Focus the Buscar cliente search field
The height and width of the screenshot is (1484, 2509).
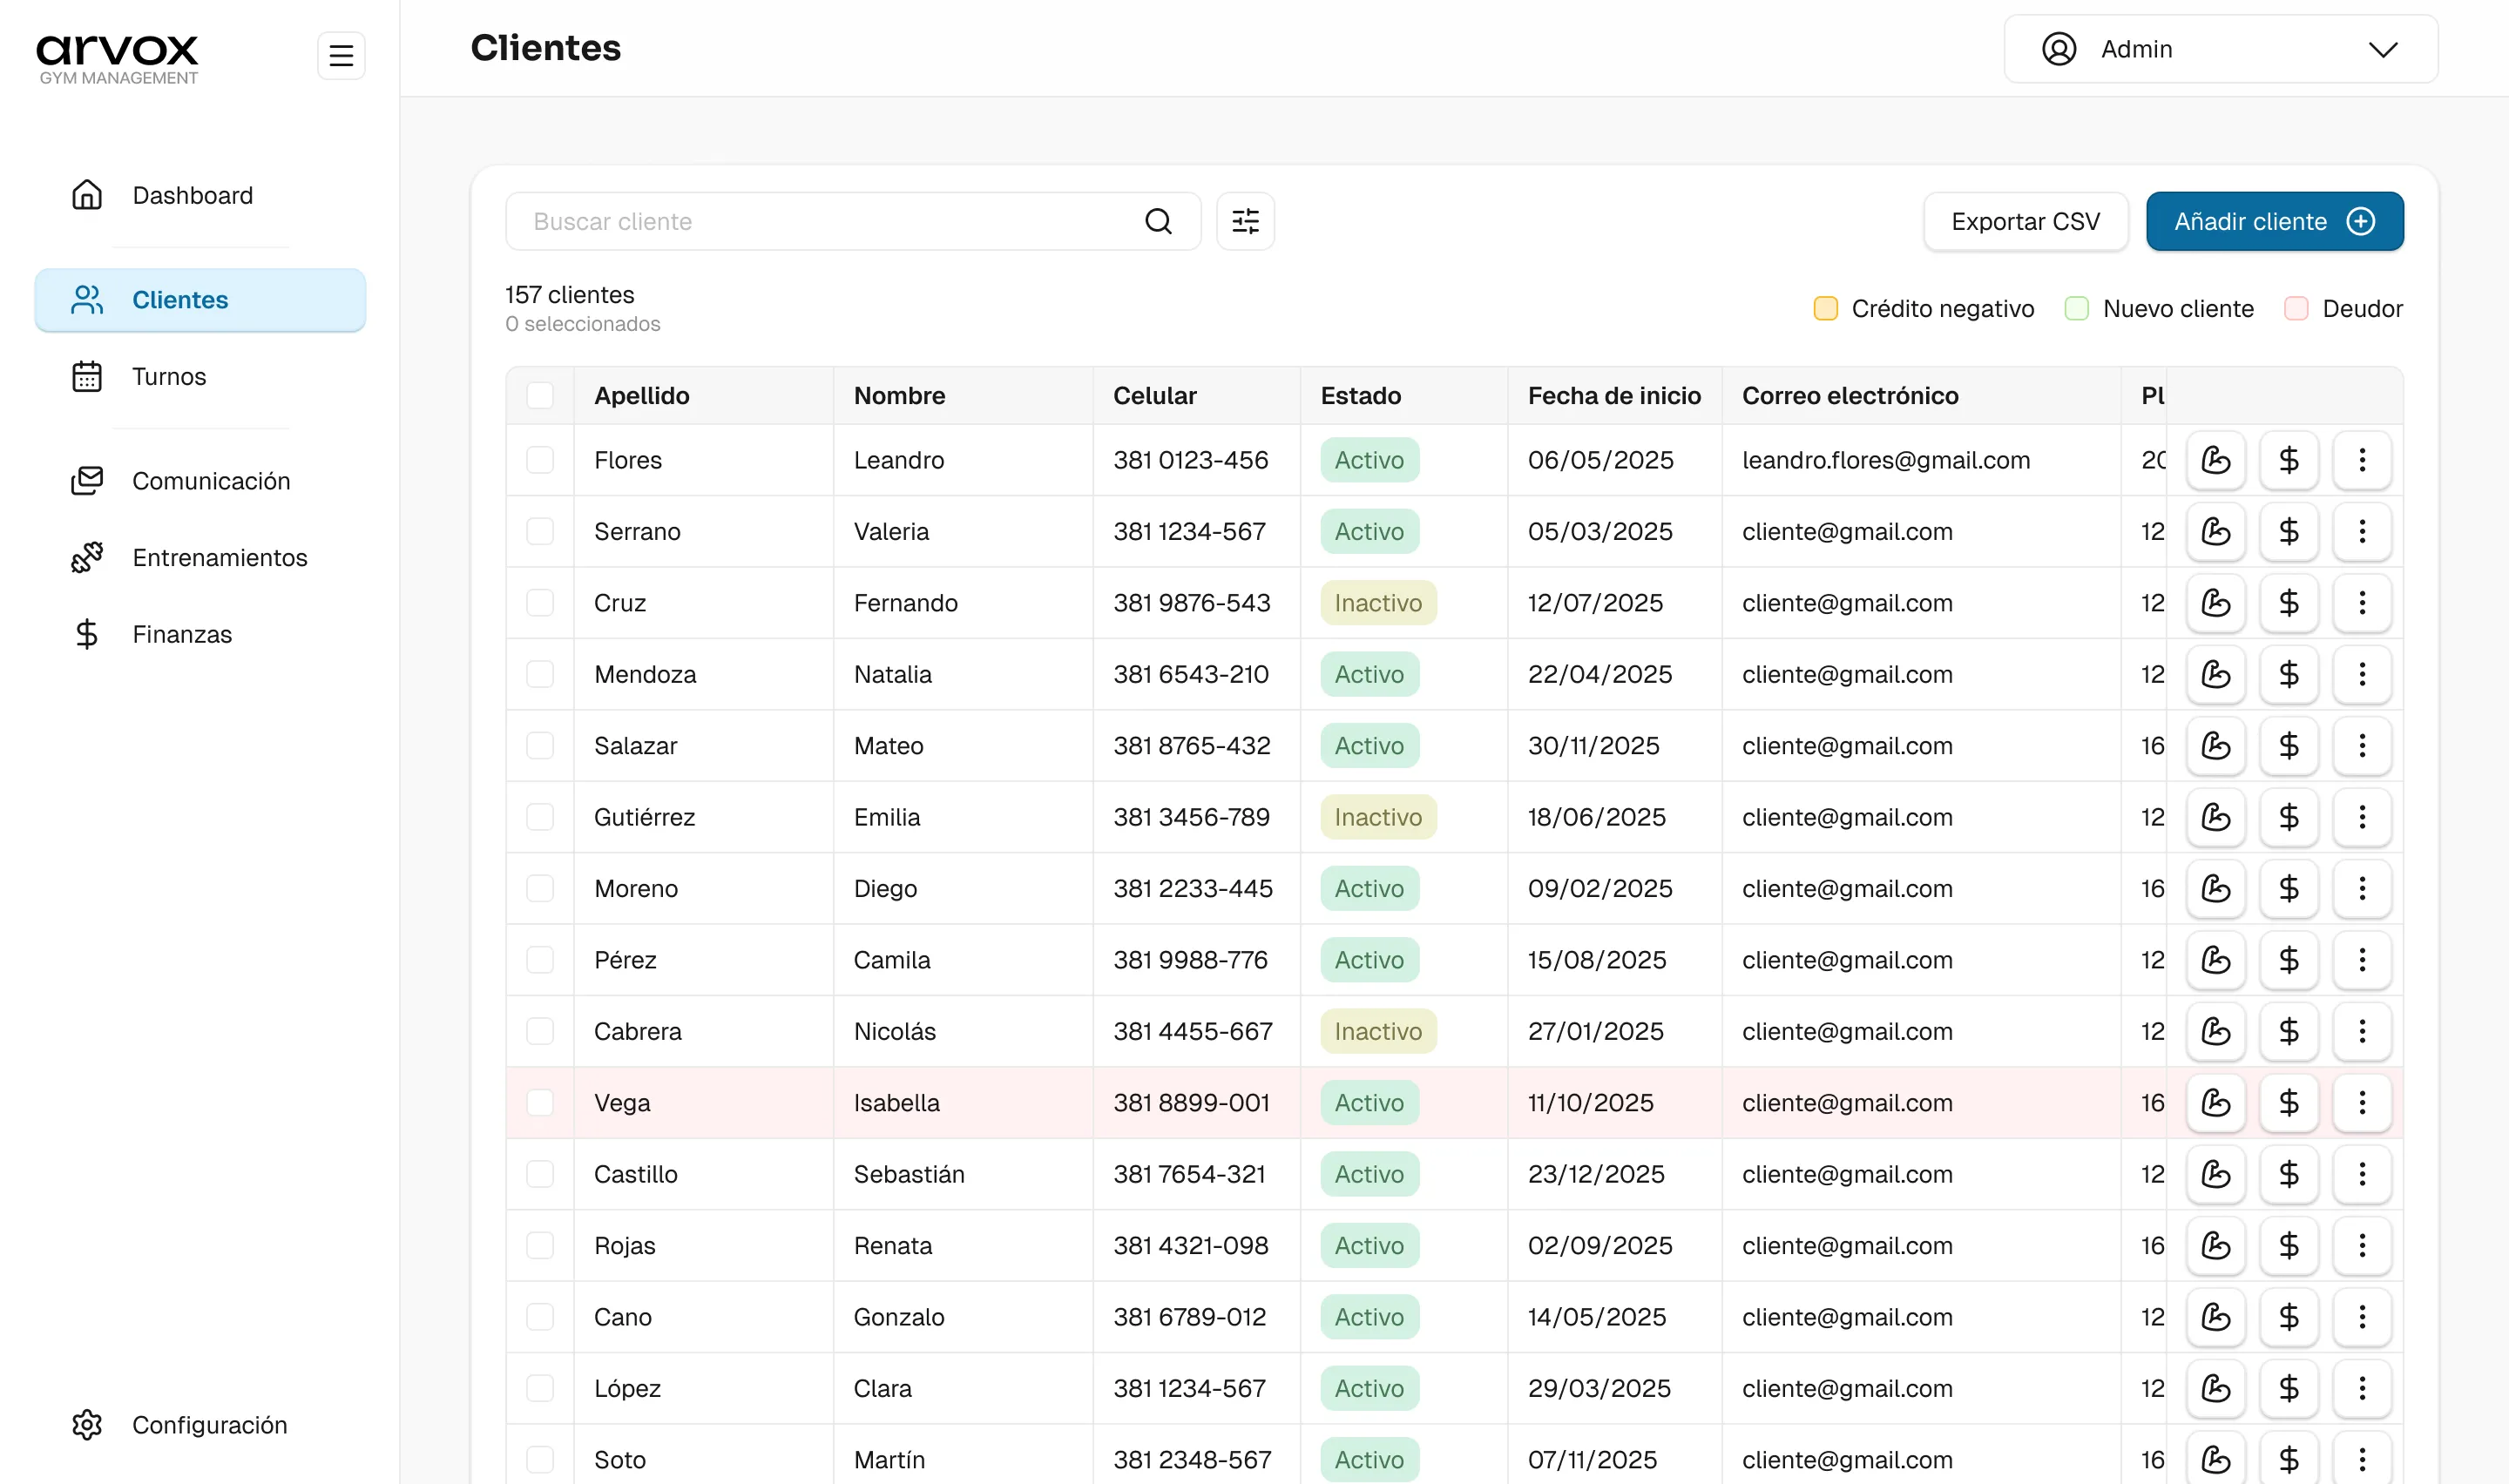[x=853, y=221]
